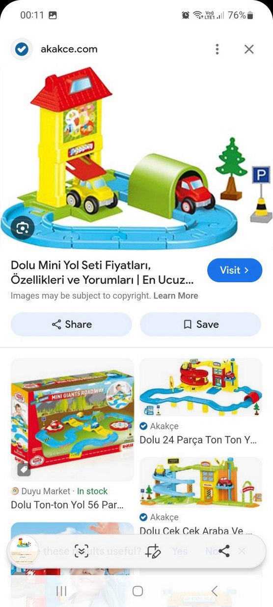Tap the crop and draw edit icon

click(x=153, y=551)
